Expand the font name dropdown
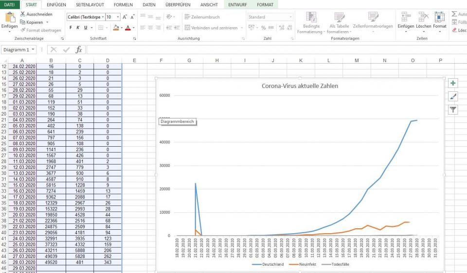This screenshot has height=273, width=467. click(x=102, y=17)
